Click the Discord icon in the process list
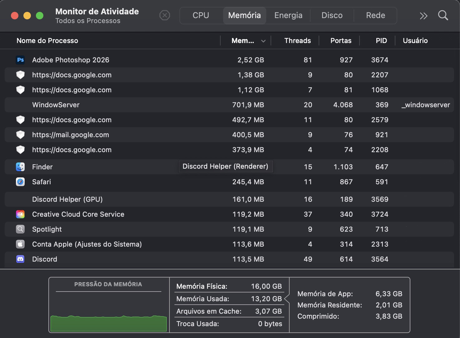460x338 pixels. click(20, 259)
